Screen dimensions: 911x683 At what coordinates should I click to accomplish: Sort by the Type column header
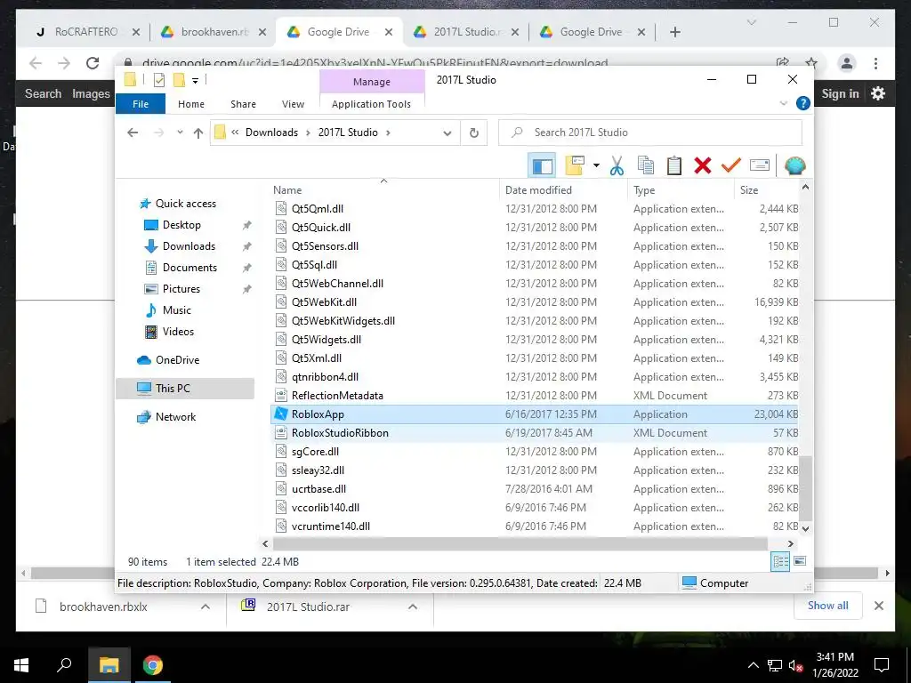[644, 190]
